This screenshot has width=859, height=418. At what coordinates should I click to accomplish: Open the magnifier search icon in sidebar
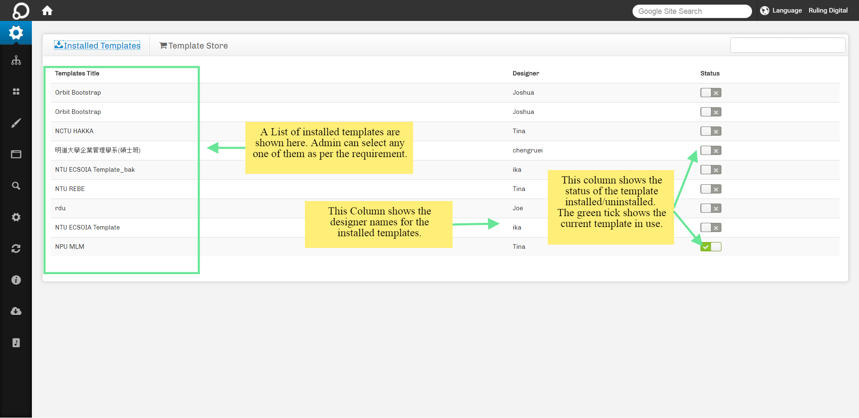pos(16,186)
